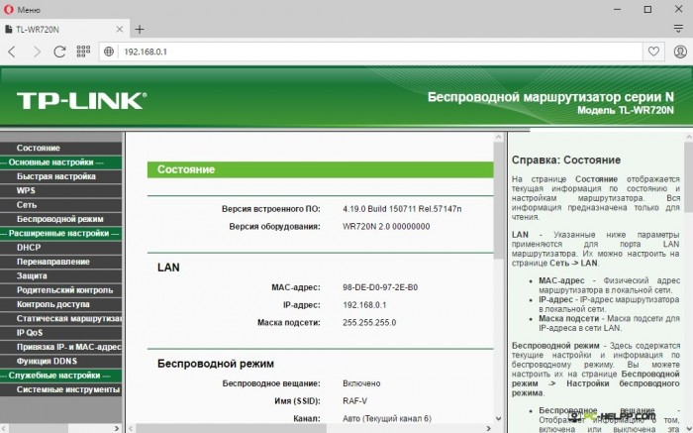
Task: Open the WPS settings page
Action: coord(26,190)
